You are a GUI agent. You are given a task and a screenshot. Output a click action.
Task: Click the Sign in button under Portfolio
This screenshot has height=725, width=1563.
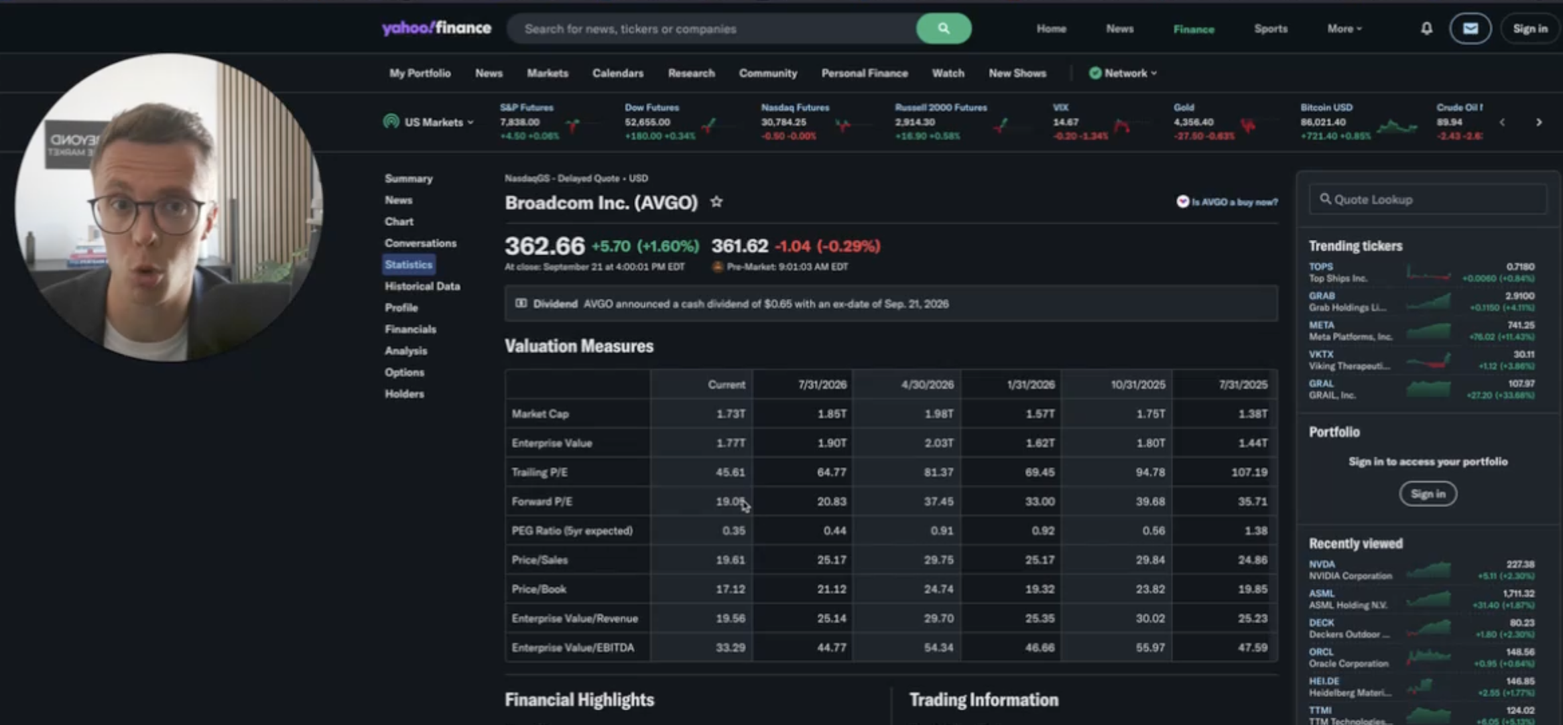(1428, 494)
